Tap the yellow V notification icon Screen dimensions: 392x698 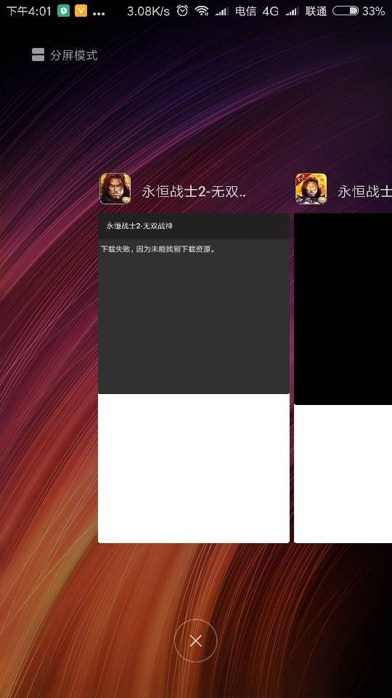click(x=81, y=11)
